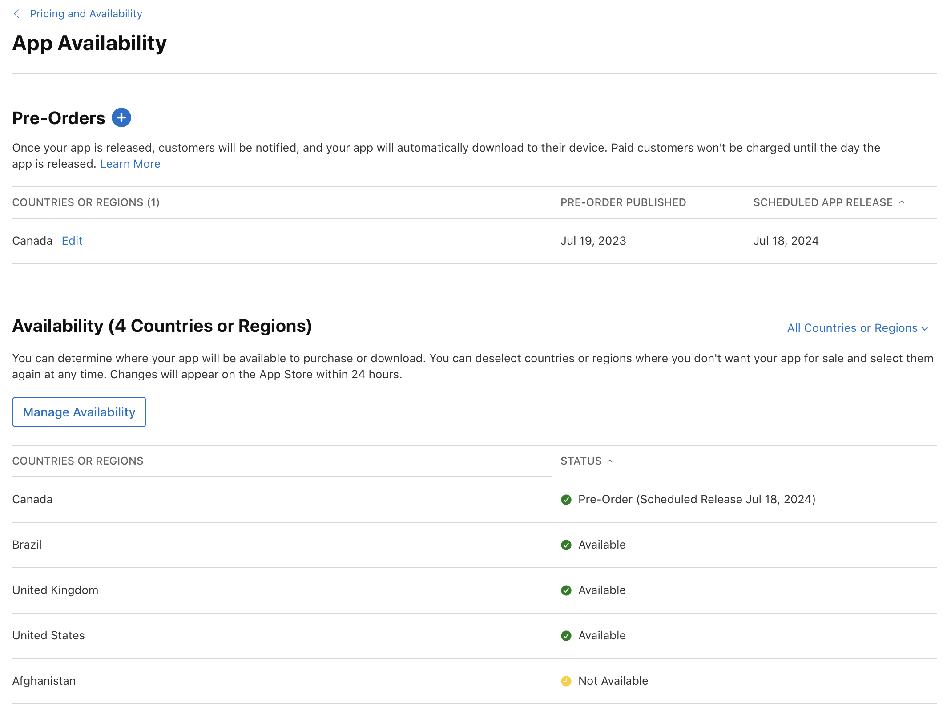Expand the chevron beside All Countries or Regions
Image resolution: width=951 pixels, height=715 pixels.
pos(925,329)
